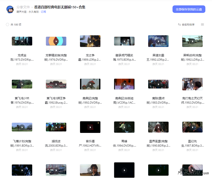Viewport: 212px width, 179px height.
Task: Switch view mode using the list icon
Action: pyautogui.click(x=202, y=24)
